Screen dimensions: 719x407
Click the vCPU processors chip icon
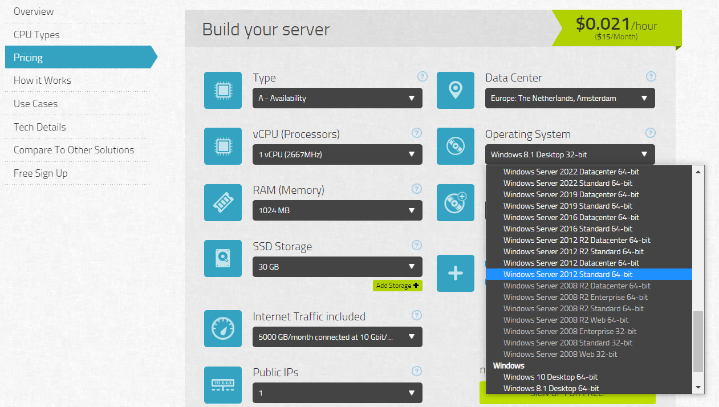pos(223,146)
